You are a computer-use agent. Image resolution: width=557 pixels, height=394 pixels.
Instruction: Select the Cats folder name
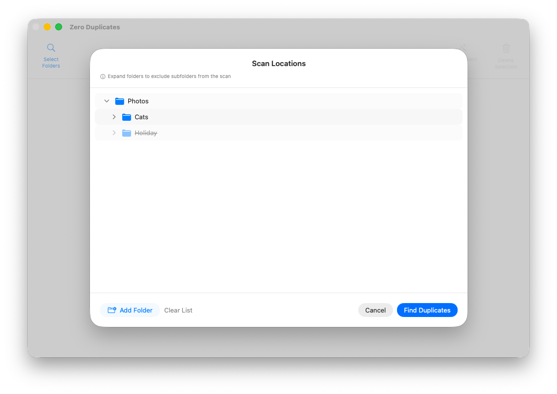[x=142, y=117]
